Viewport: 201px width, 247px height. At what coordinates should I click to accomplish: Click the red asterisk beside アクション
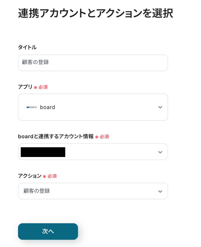(x=44, y=176)
